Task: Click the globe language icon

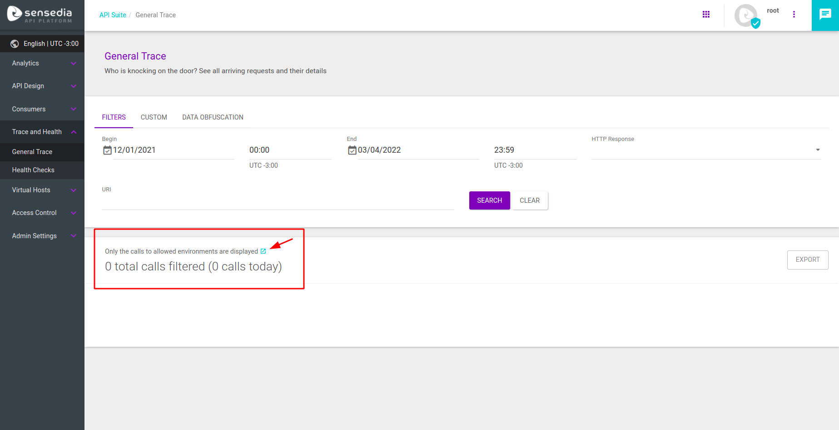Action: 15,44
